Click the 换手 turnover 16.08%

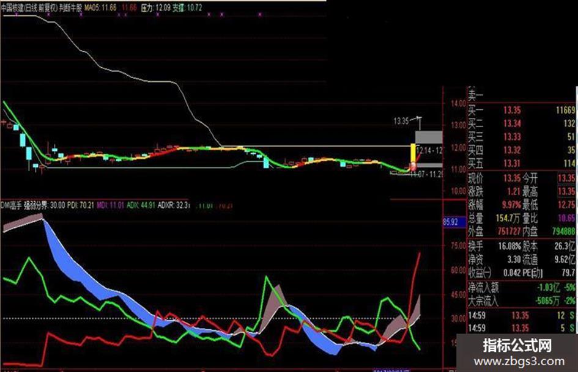[x=510, y=246]
